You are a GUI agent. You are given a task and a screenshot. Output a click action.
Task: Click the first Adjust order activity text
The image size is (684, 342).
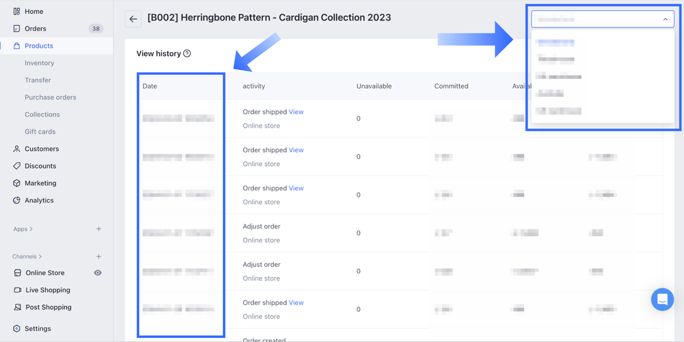point(262,227)
